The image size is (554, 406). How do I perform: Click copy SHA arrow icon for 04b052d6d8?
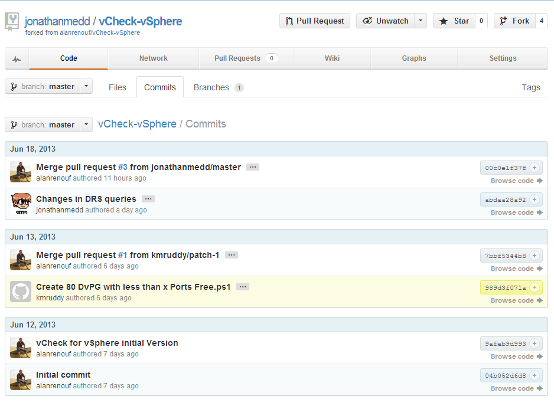535,375
